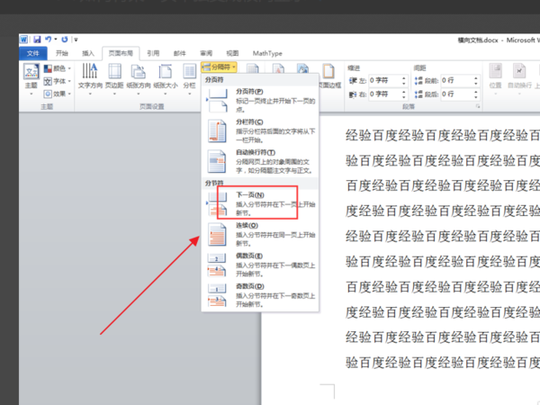Collapse the 分隔符 (Breaks) dropdown button

219,67
